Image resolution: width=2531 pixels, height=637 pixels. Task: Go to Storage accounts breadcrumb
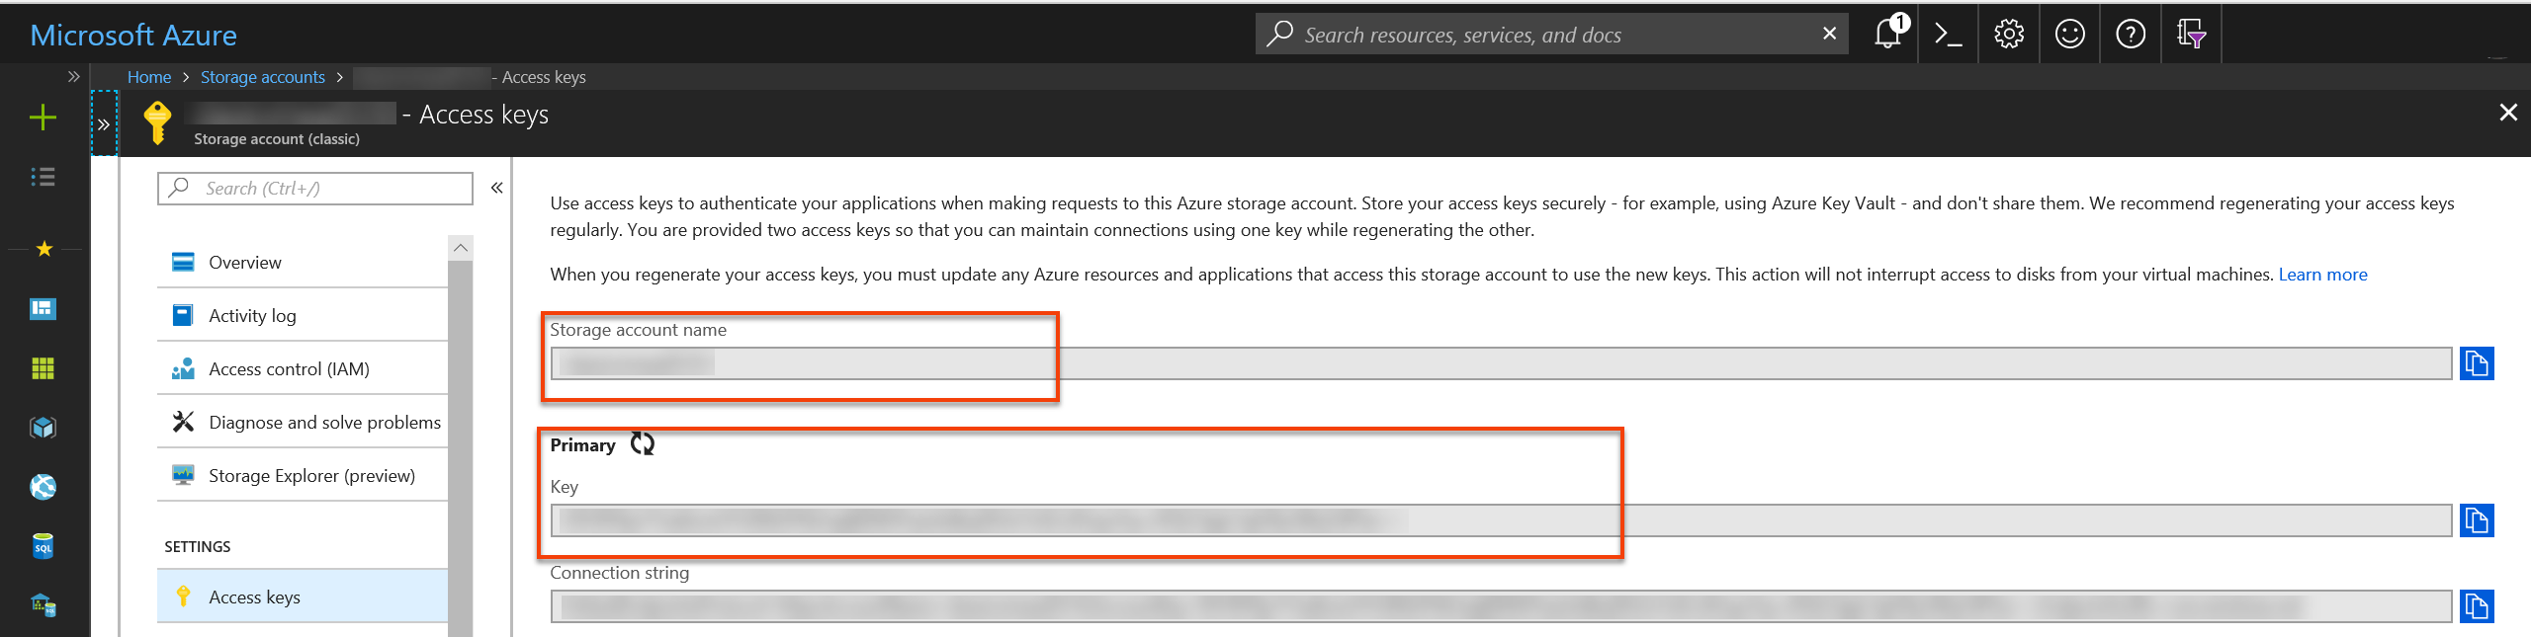(262, 77)
